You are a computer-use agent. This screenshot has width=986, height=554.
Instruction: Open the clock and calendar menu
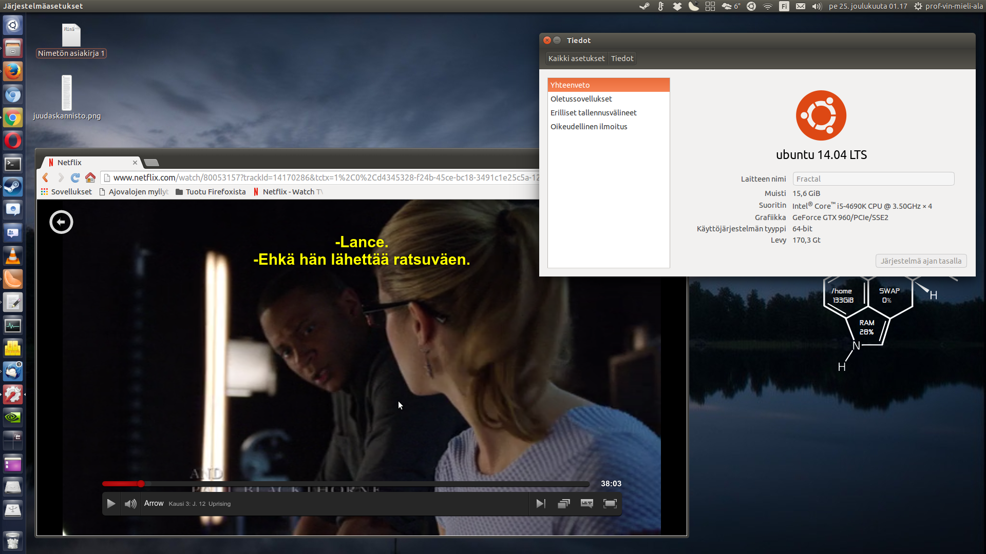[868, 6]
